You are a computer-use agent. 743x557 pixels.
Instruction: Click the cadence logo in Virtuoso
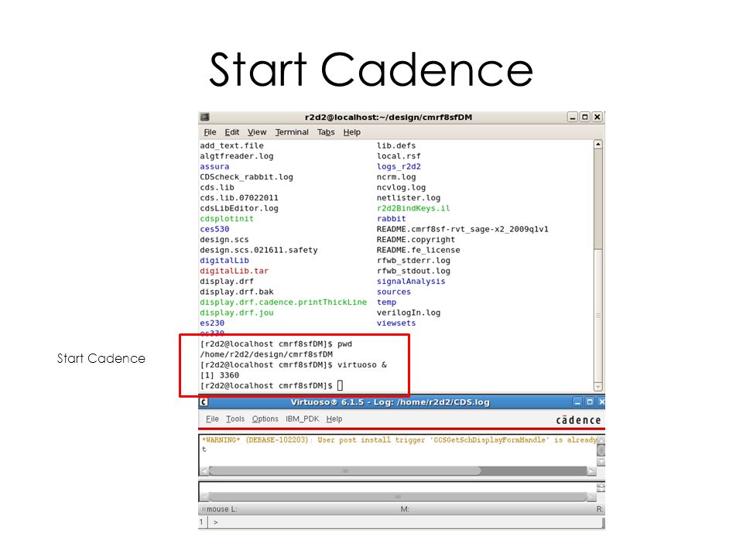(x=578, y=420)
